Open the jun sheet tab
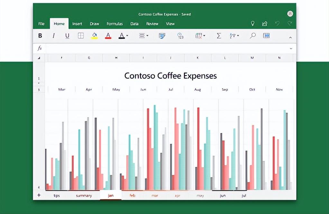The height and width of the screenshot is (214, 329). 223,195
